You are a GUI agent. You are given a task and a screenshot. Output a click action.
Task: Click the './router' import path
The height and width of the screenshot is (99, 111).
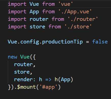(83, 19)
